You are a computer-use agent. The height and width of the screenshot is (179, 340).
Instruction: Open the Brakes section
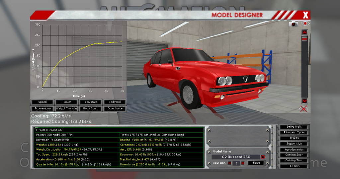[x=294, y=138]
